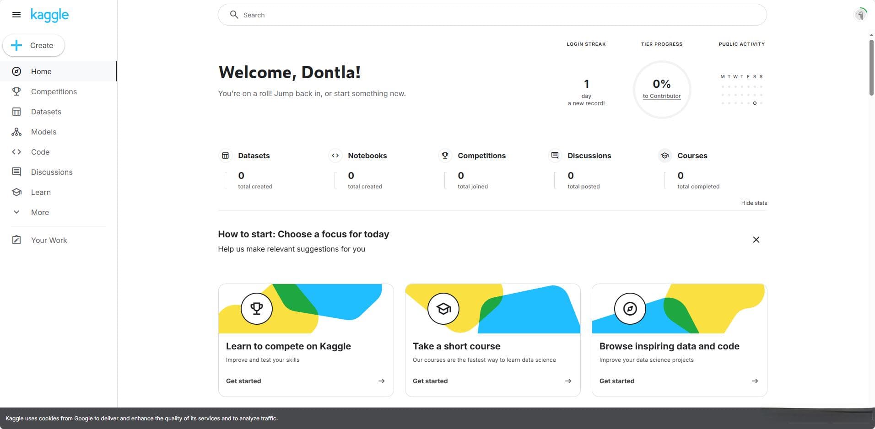Viewport: 875px width, 429px height.
Task: Click 'Browse inspiring data and code' title
Action: click(670, 346)
